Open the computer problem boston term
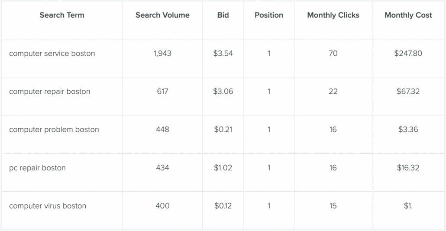 [54, 130]
